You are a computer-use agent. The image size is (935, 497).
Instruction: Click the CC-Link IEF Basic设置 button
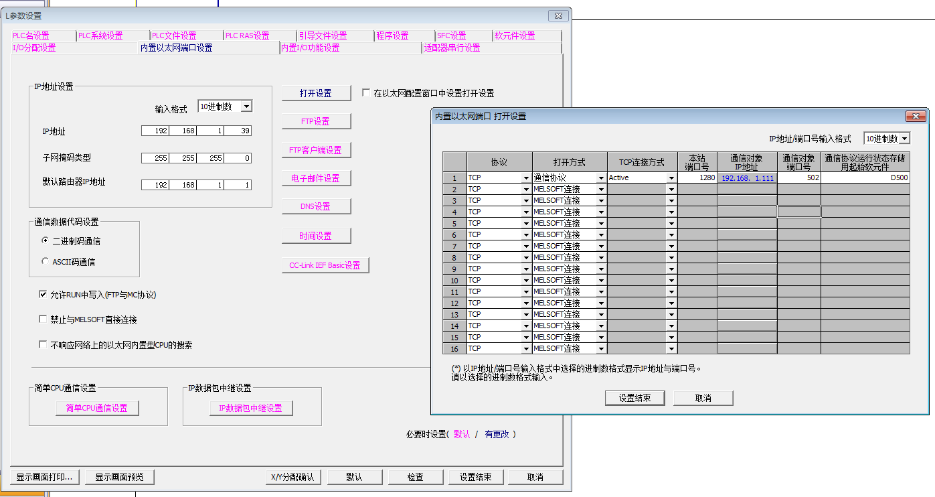tap(325, 265)
